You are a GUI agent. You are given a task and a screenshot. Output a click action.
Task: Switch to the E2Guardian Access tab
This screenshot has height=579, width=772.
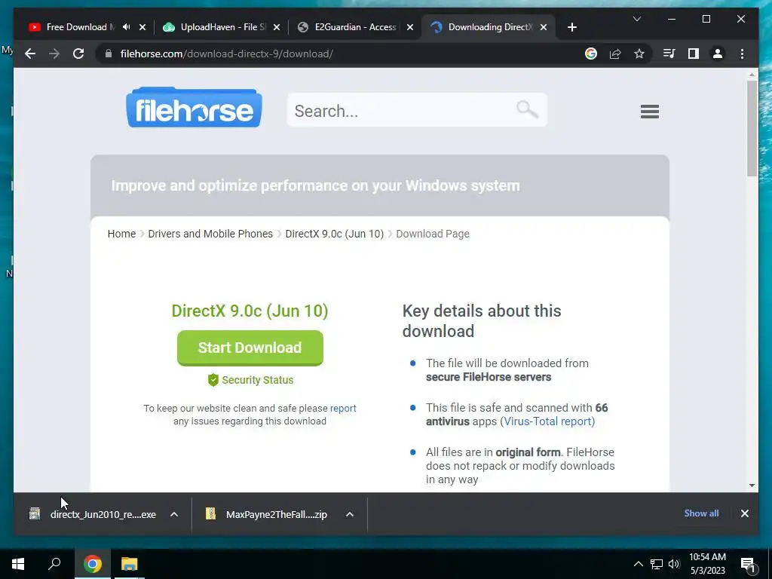[x=354, y=27]
